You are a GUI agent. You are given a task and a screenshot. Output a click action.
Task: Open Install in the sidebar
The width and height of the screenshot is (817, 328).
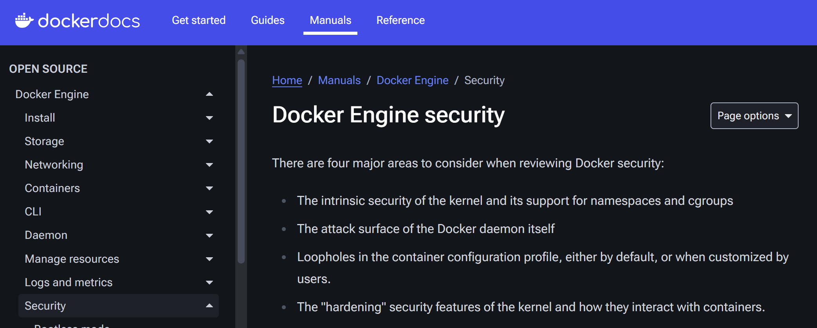click(x=40, y=118)
